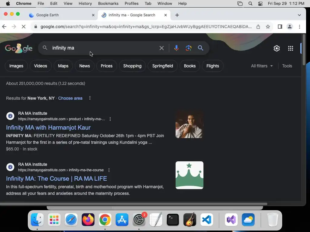Expand the tab search chevron
The height and width of the screenshot is (232, 310).
pyautogui.click(x=299, y=15)
